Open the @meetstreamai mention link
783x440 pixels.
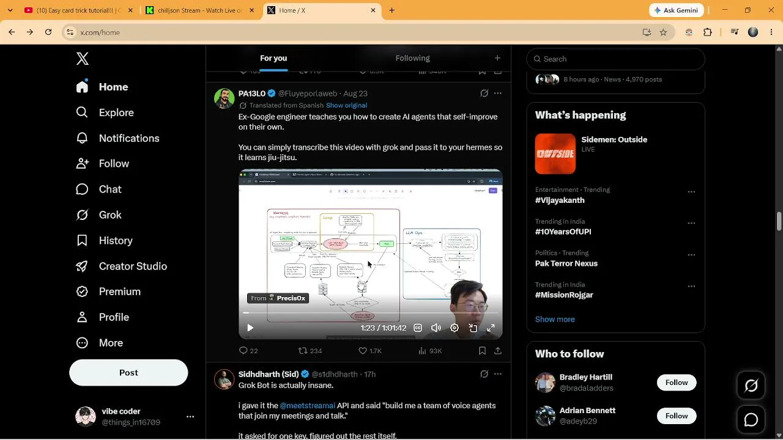308,406
